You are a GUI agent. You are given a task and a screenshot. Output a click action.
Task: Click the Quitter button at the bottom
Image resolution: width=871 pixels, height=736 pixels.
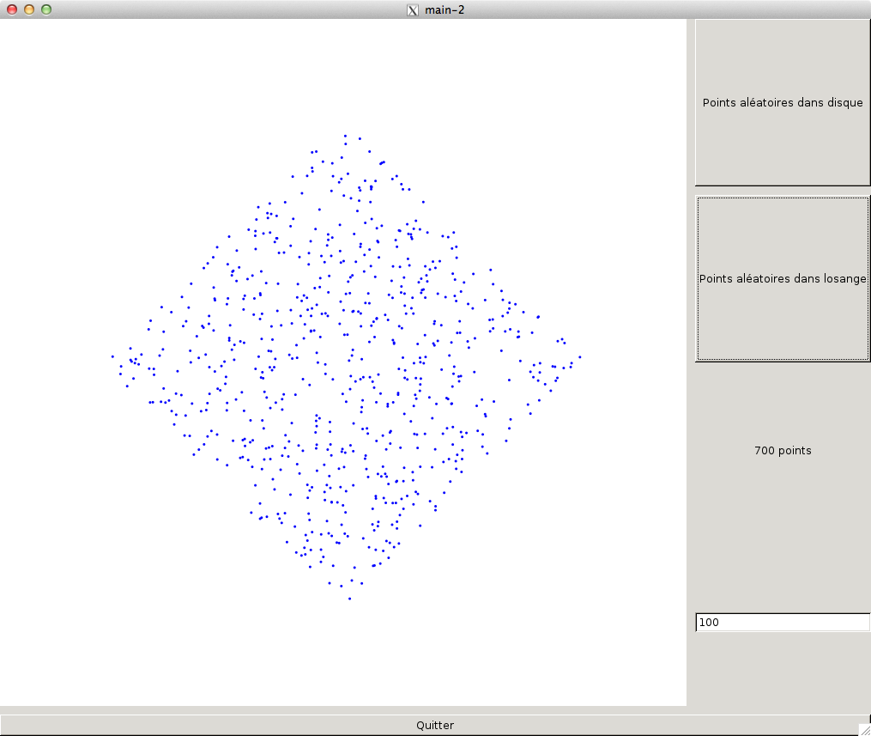(434, 725)
